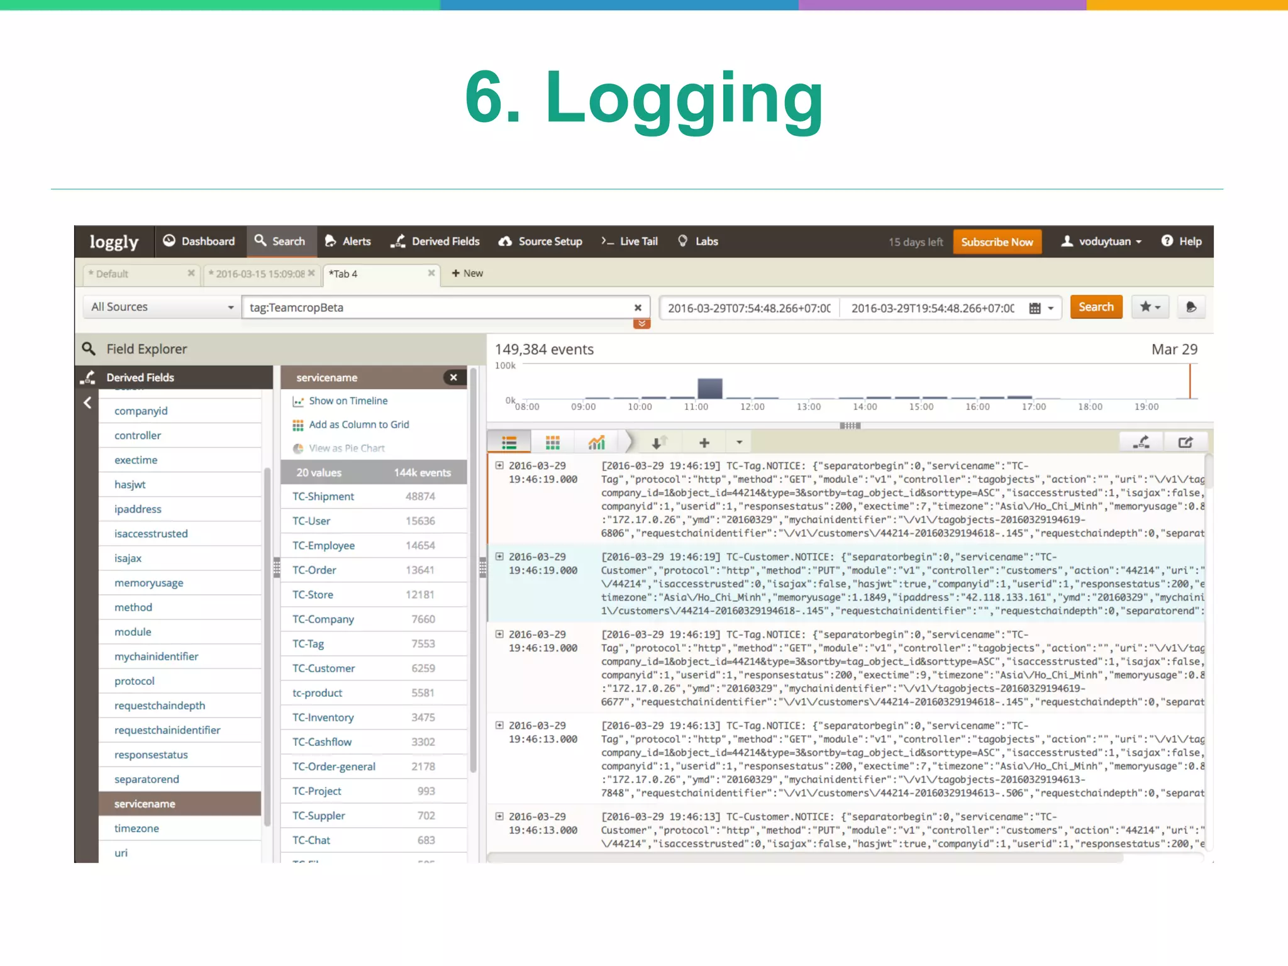Click the orange Search button
The height and width of the screenshot is (966, 1288).
point(1096,307)
